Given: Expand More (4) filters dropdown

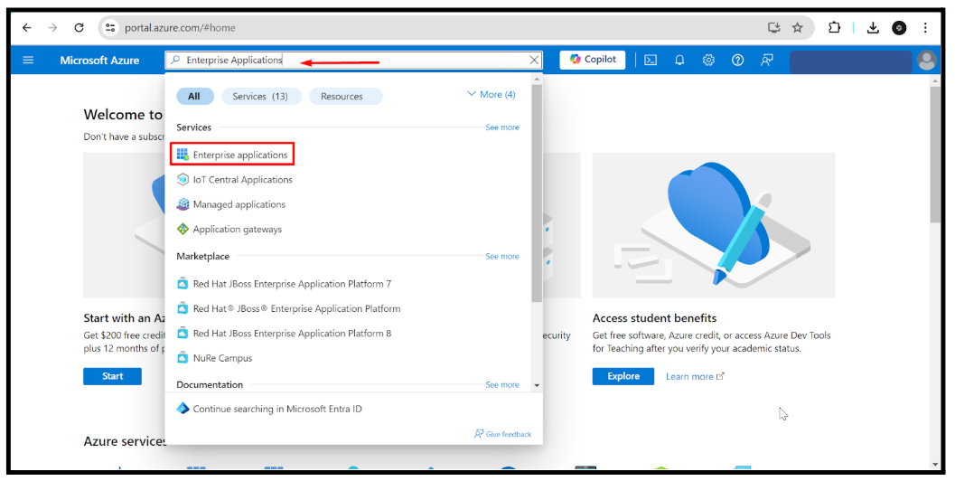Looking at the screenshot, I should pyautogui.click(x=492, y=95).
